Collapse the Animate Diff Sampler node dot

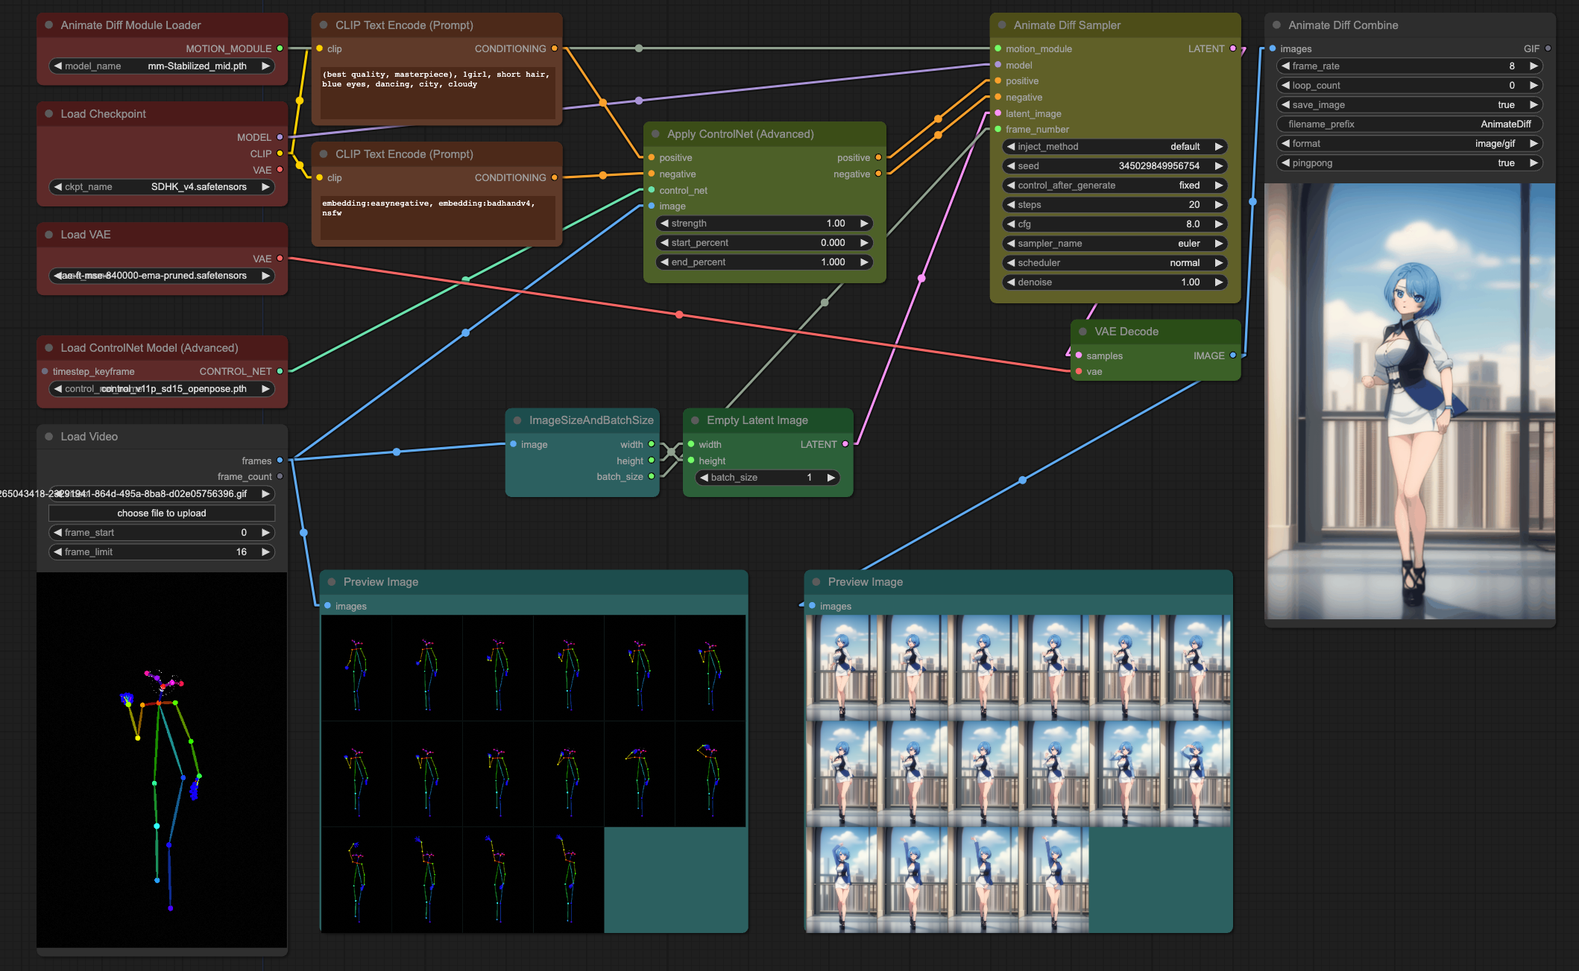1001,25
